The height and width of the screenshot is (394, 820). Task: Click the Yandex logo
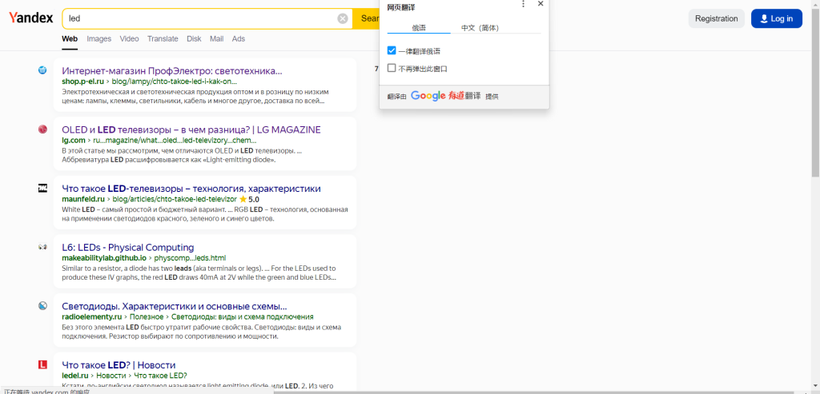(x=31, y=18)
